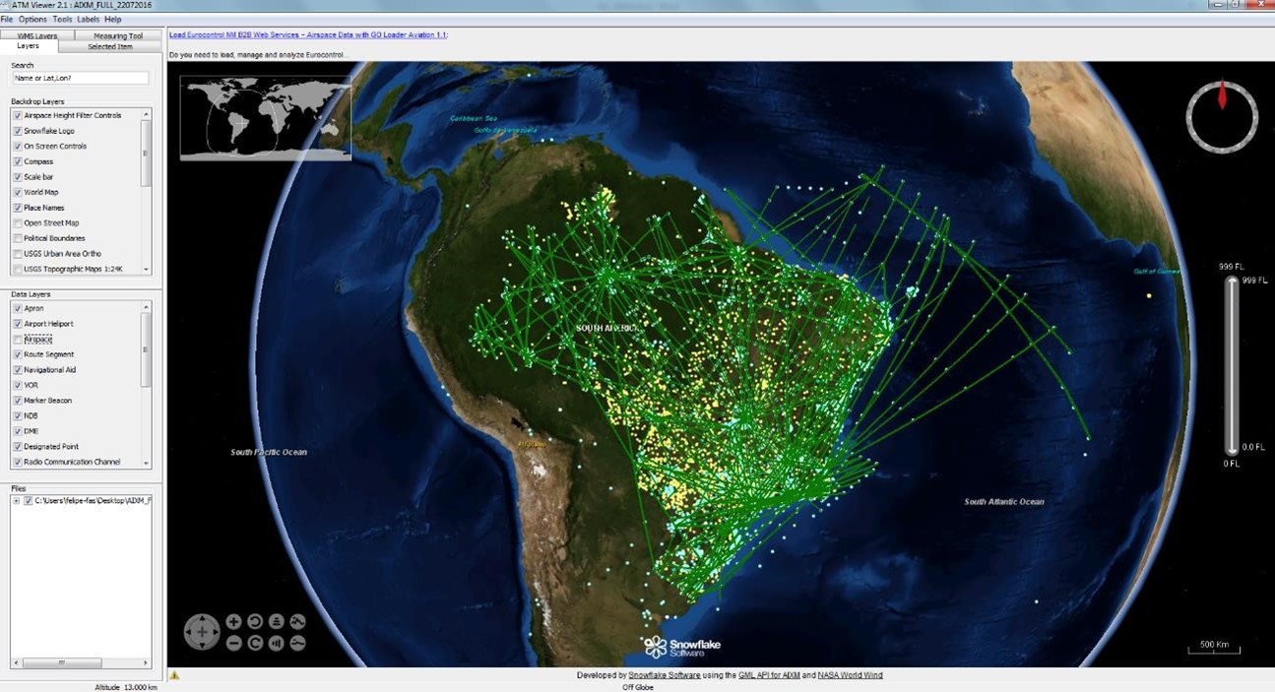Decrease vertical exaggeration terrain icon
The height and width of the screenshot is (692, 1275).
[297, 643]
